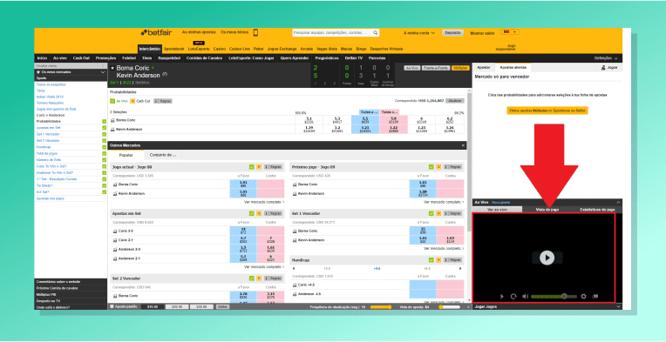Click the Handicap next arrow

(x=460, y=269)
